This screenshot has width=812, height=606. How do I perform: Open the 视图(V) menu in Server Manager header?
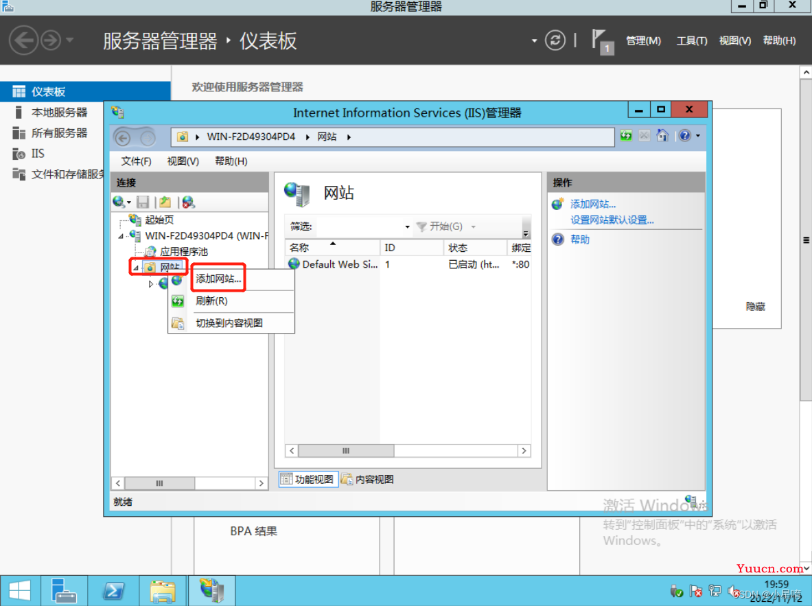734,40
